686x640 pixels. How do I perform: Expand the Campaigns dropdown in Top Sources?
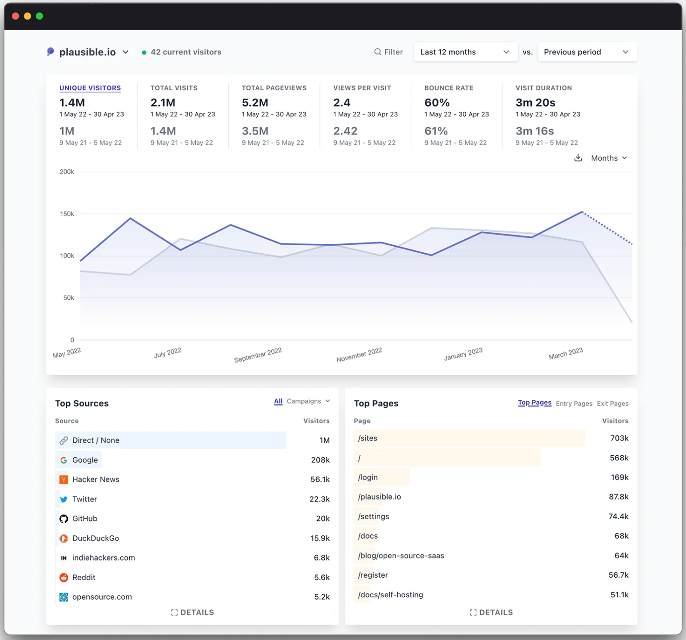point(309,401)
